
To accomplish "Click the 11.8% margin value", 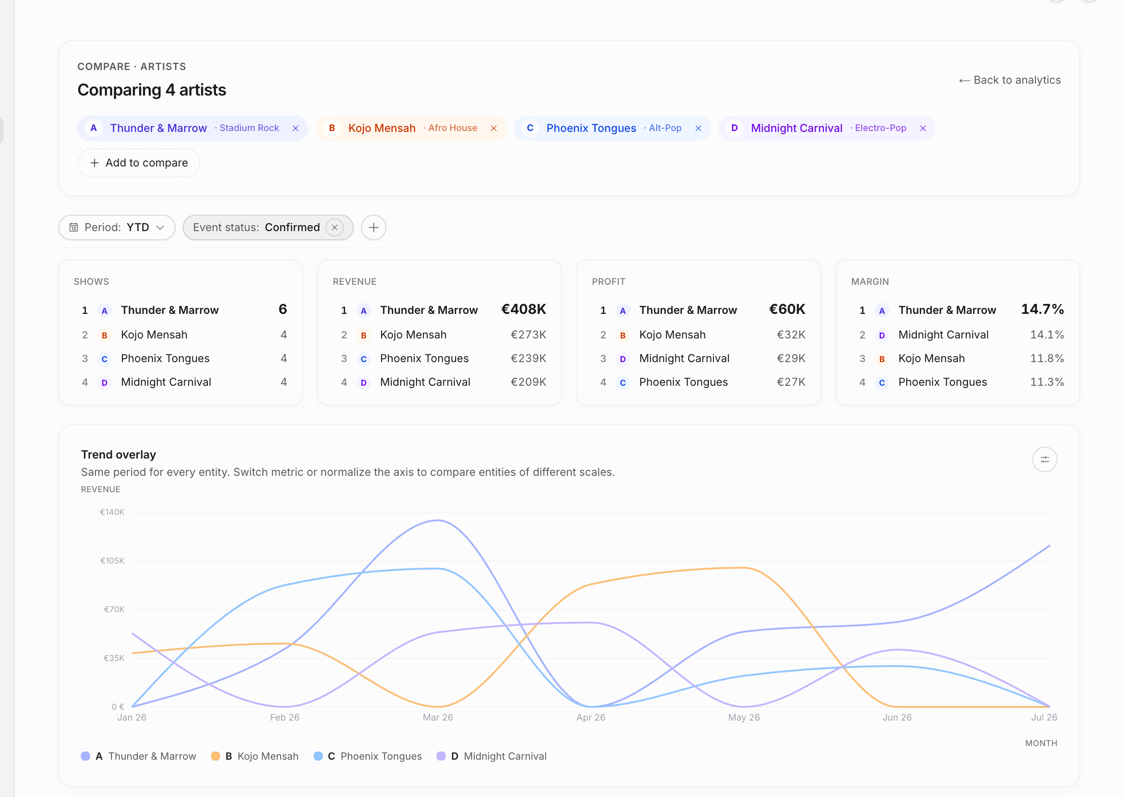I will tap(1047, 358).
